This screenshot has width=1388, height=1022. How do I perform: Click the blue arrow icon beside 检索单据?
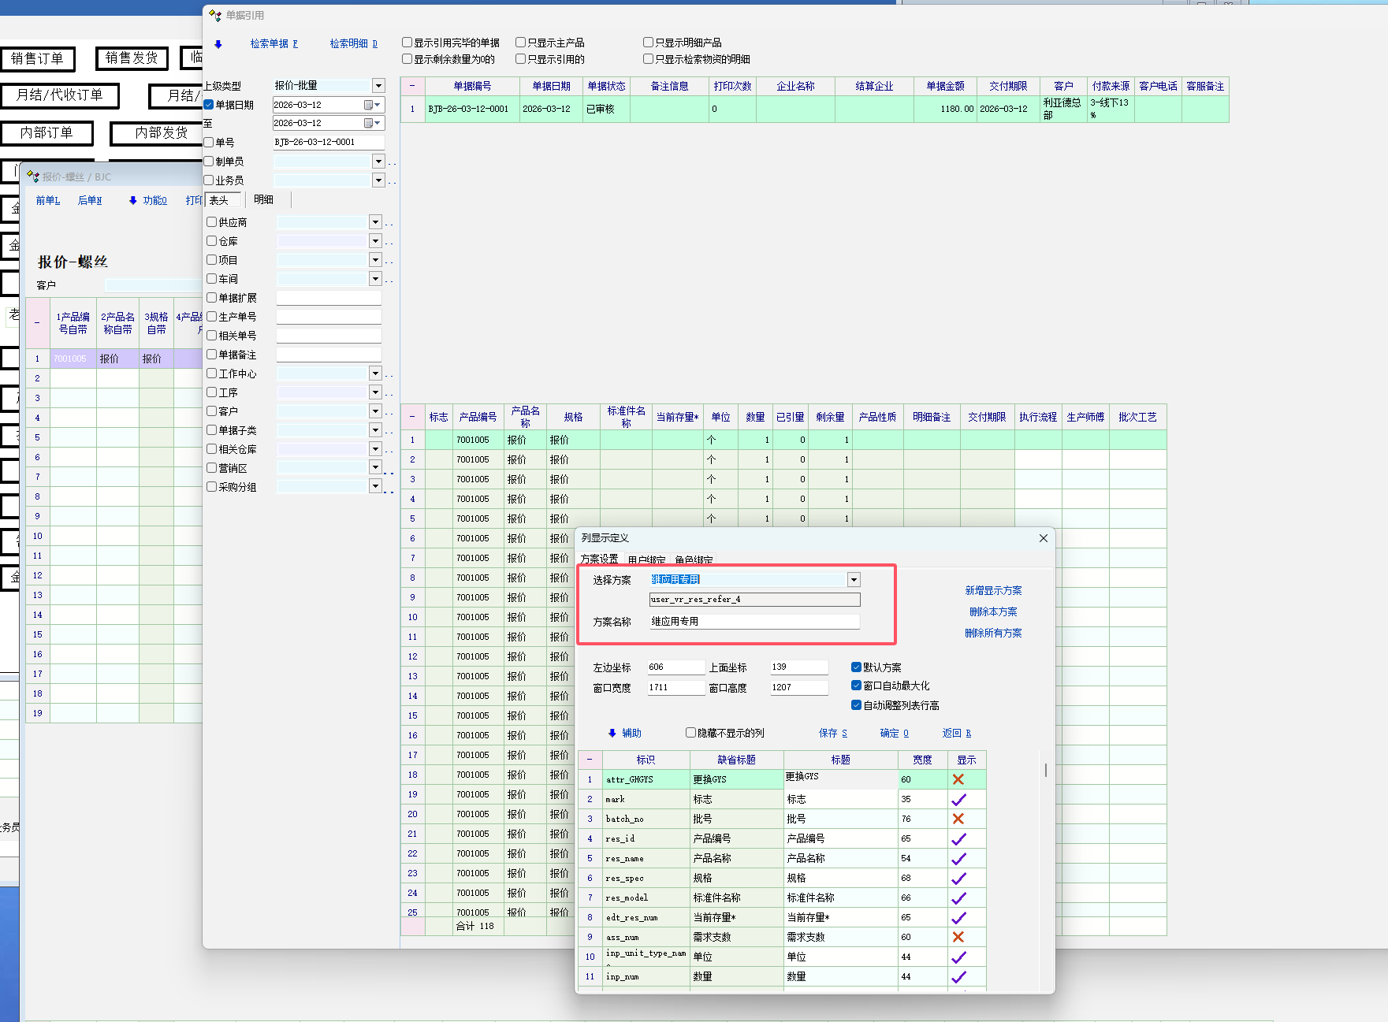(x=218, y=44)
